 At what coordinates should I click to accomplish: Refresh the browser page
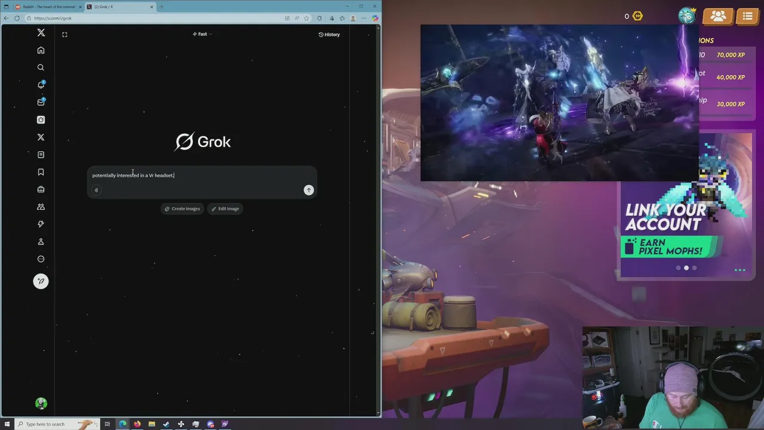(x=17, y=18)
